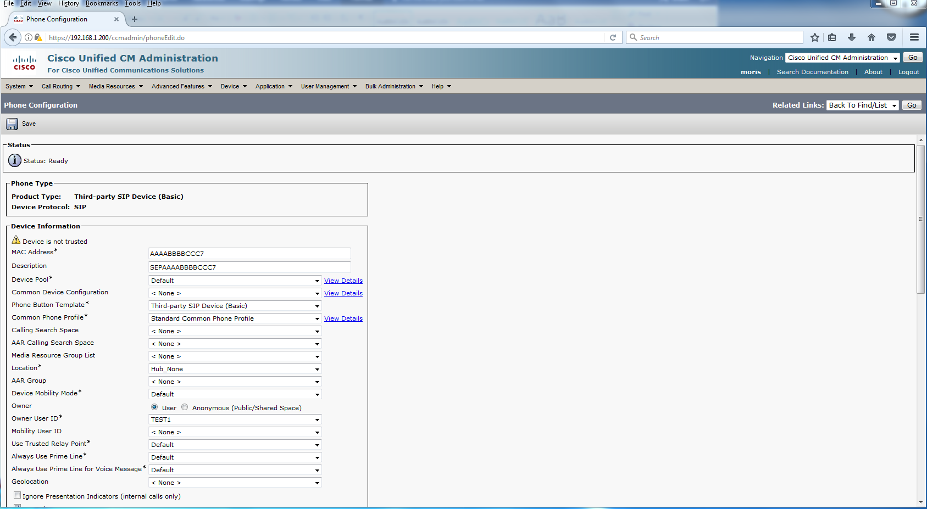Open browser History menu
The image size is (927, 509).
click(69, 3)
